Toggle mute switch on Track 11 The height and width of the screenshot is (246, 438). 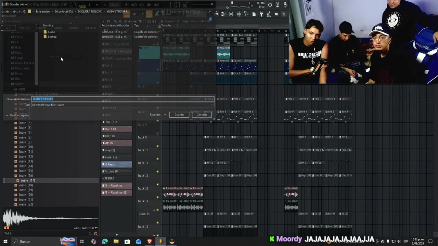(158, 172)
